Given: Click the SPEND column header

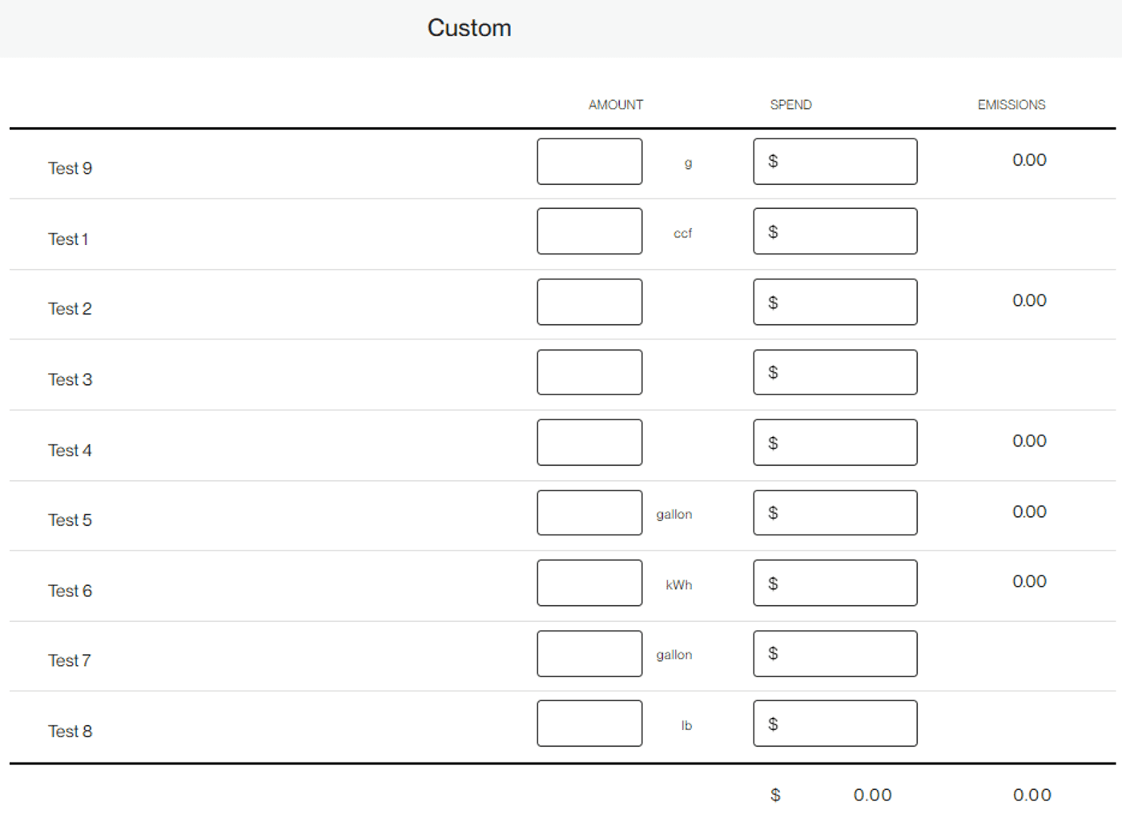Looking at the screenshot, I should (791, 105).
